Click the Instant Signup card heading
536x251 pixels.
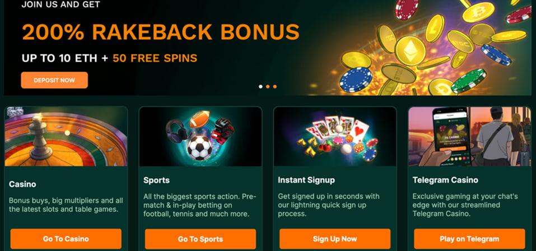click(306, 180)
